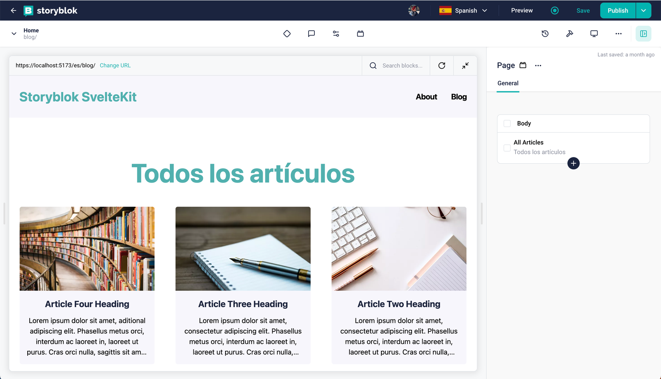Select the General tab
Viewport: 661px width, 379px height.
pyautogui.click(x=508, y=83)
